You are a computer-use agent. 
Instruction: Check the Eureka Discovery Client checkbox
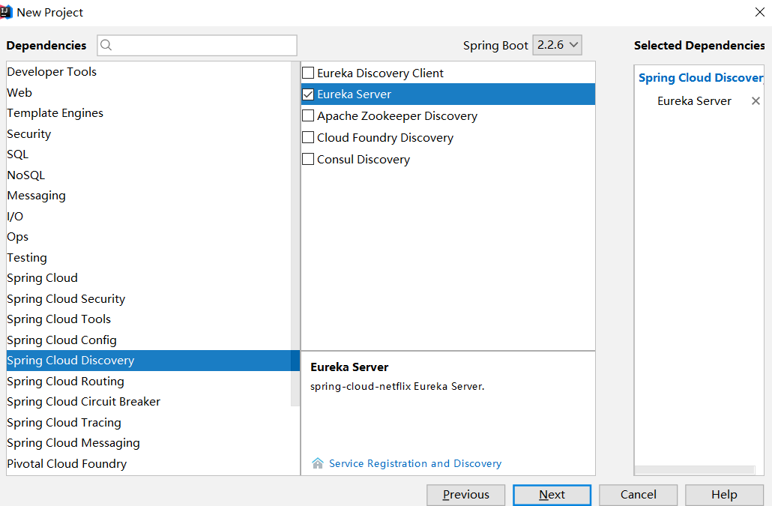308,73
